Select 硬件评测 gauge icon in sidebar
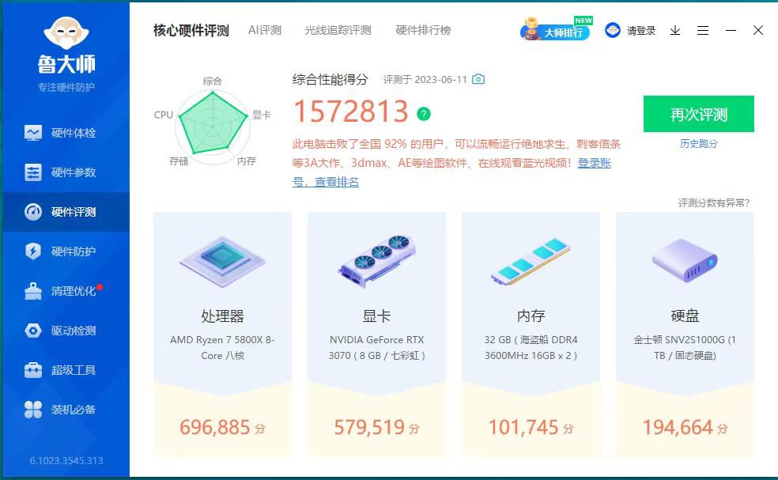 (33, 212)
